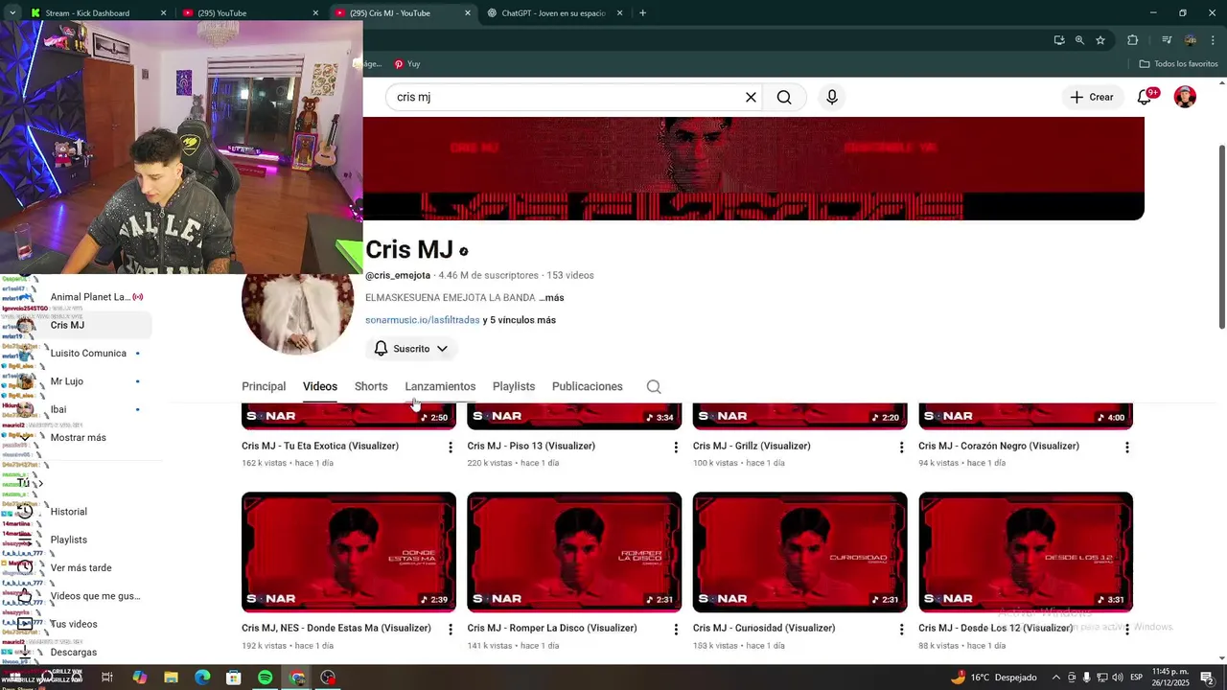Open options menu for Donde Estas Ma video

pyautogui.click(x=450, y=629)
